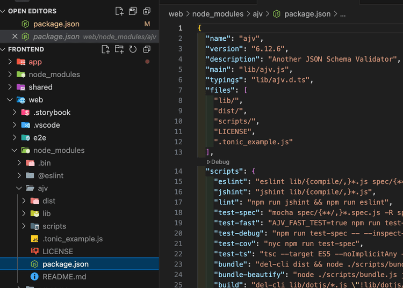This screenshot has width=403, height=288.
Task: Click New Folder icon in FRONTEND header
Action: click(119, 49)
